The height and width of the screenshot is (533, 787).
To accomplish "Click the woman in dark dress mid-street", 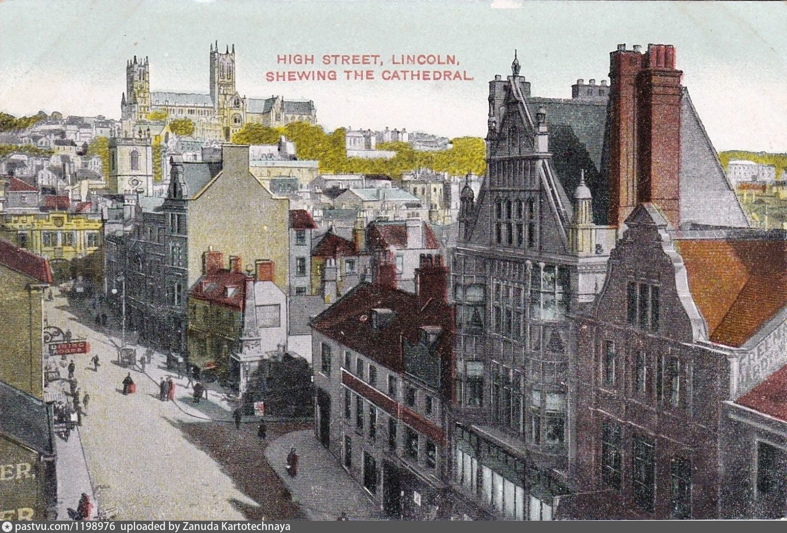I will pyautogui.click(x=128, y=384).
